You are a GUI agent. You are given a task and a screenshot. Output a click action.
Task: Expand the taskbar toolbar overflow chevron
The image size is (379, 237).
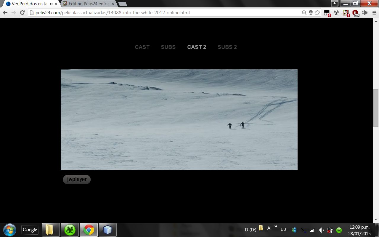[x=276, y=226]
